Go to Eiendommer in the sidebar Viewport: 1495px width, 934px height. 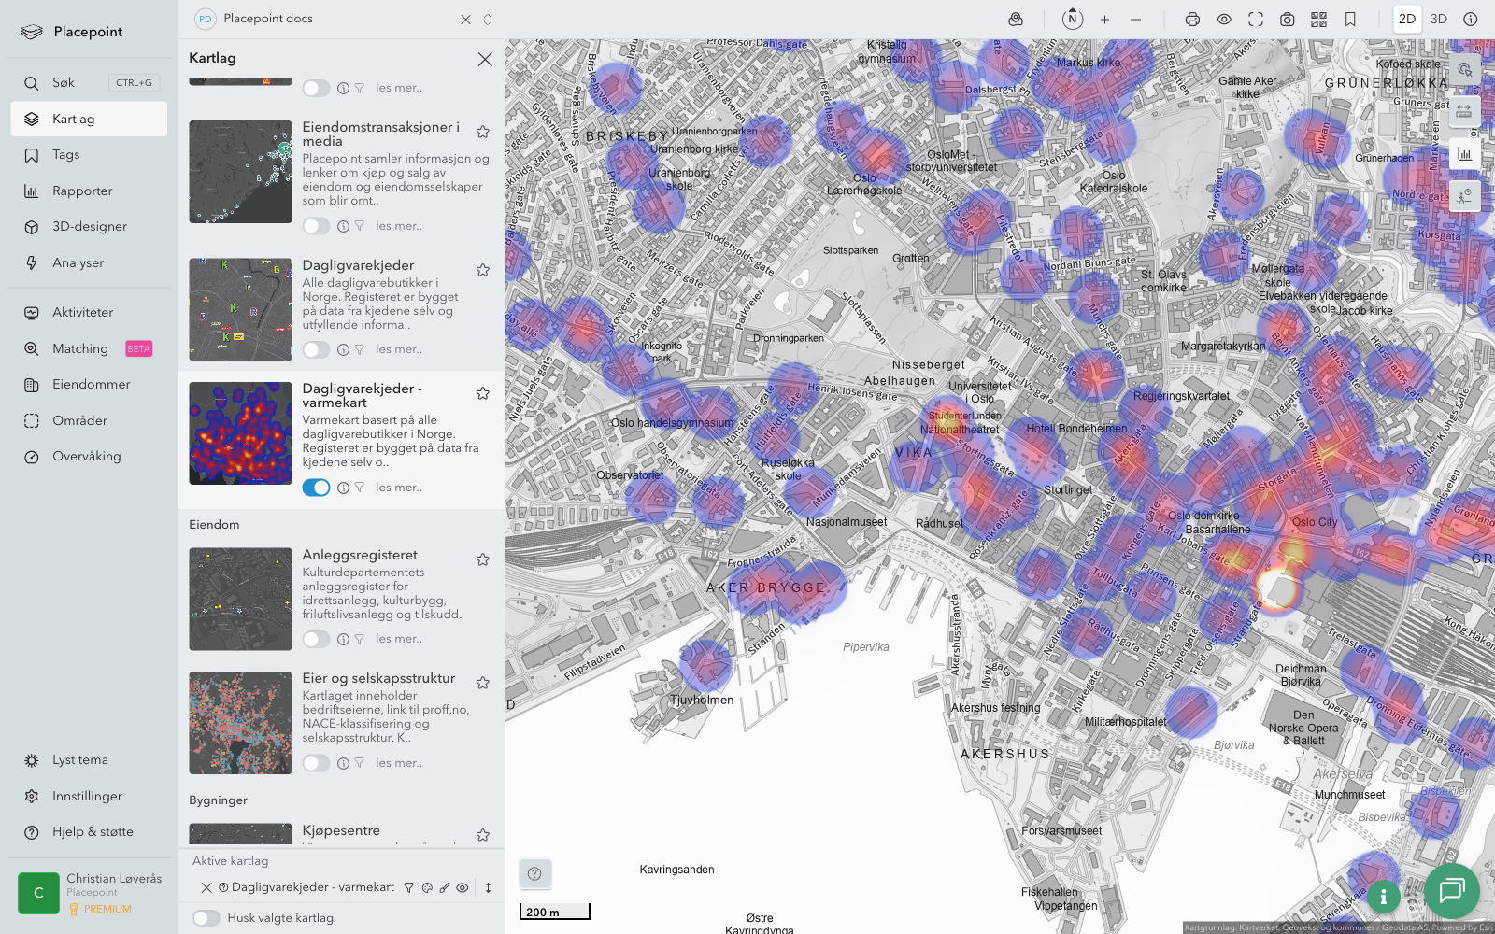[x=91, y=385]
